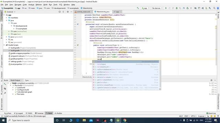
Task: Expand the manifests folder
Action: point(7,18)
